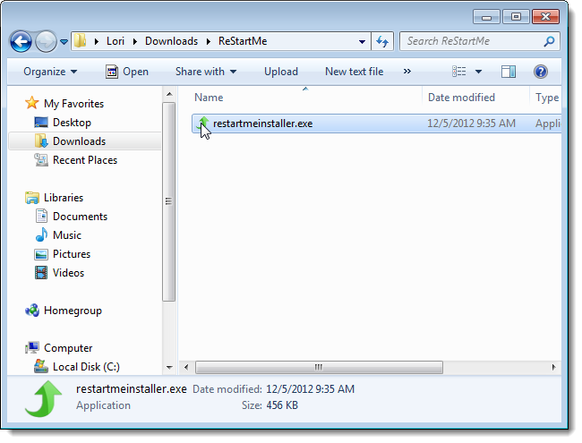The width and height of the screenshot is (582, 443).
Task: Expand the arrow between Lori and Downloads
Action: click(x=134, y=41)
